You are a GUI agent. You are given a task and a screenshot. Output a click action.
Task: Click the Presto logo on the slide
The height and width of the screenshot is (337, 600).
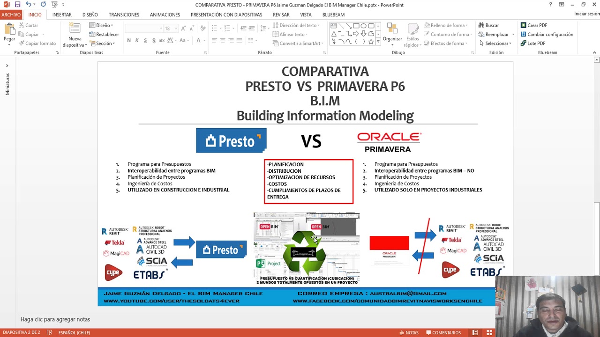coord(231,140)
